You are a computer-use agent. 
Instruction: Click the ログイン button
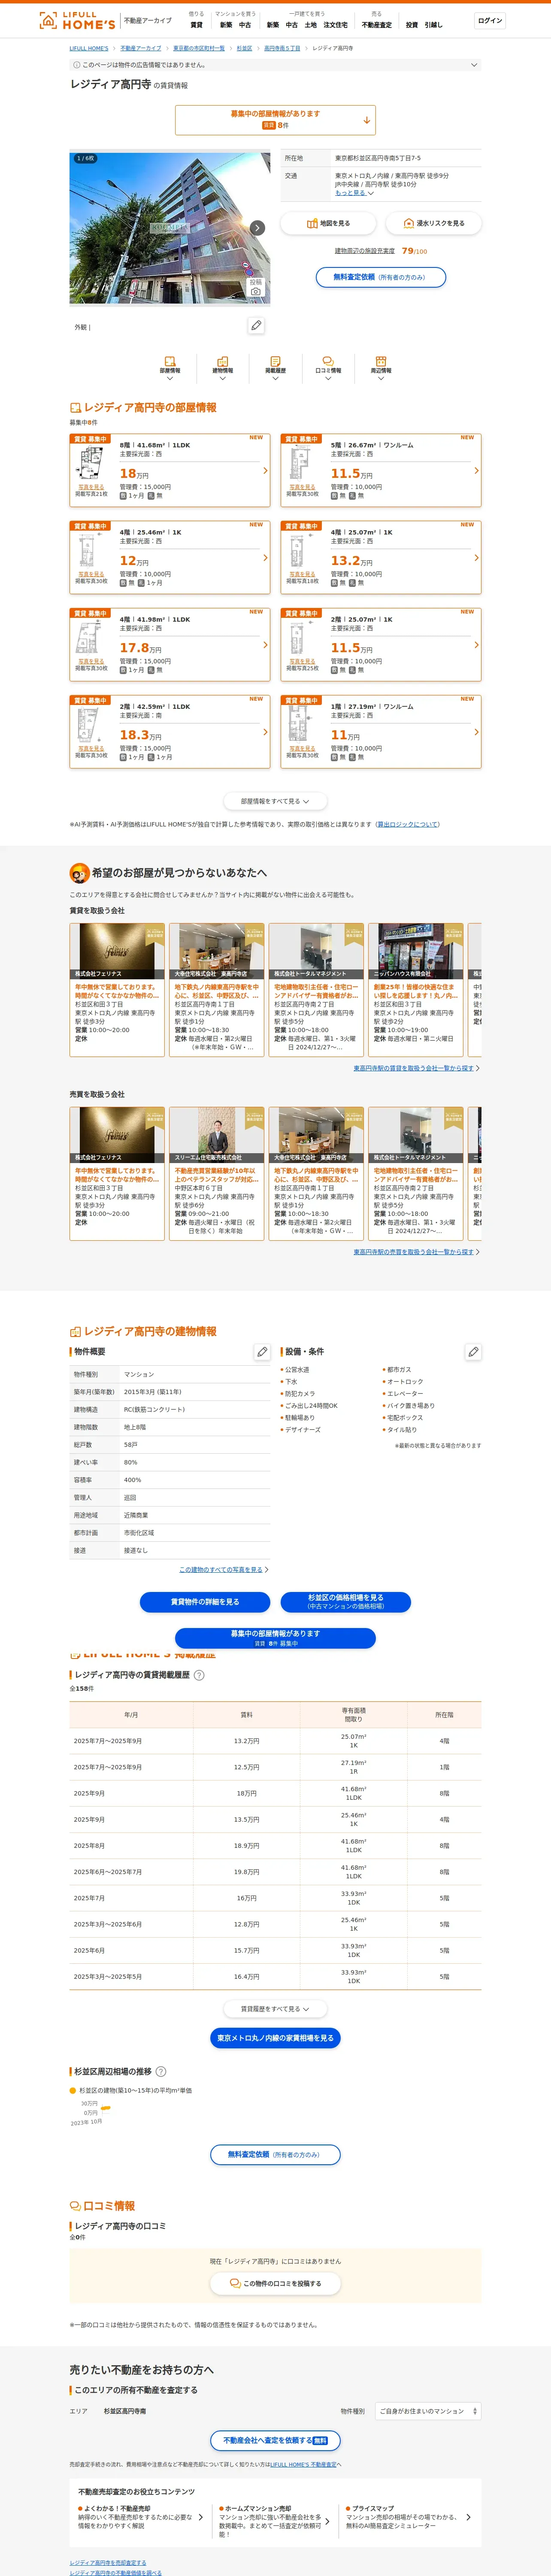click(x=490, y=21)
